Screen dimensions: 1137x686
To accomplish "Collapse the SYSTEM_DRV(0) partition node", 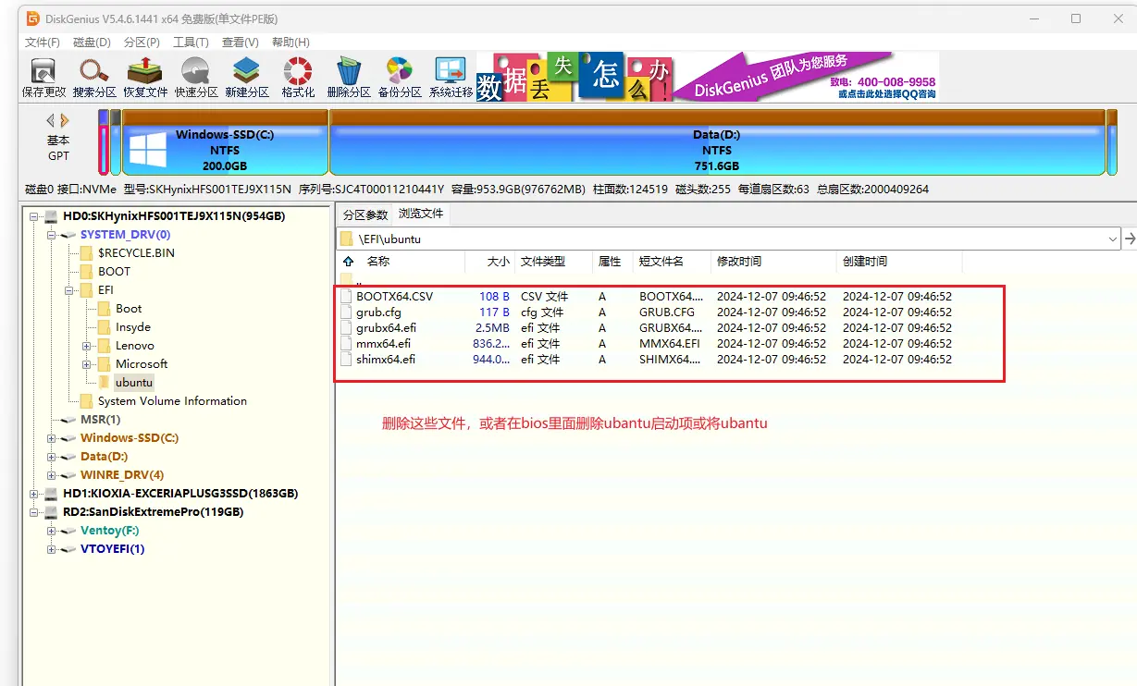I will pyautogui.click(x=52, y=235).
